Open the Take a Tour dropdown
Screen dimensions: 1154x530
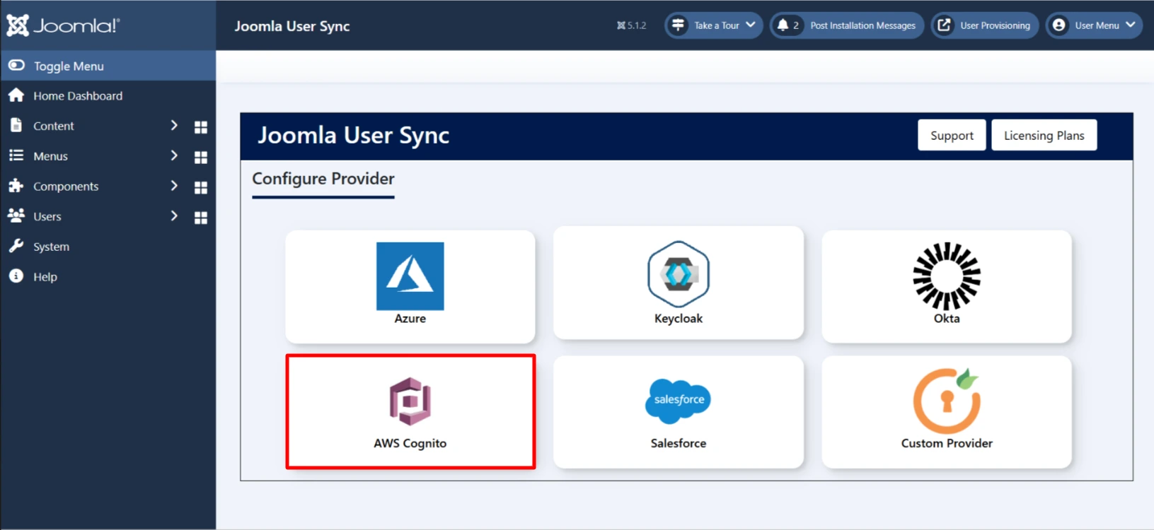(714, 25)
